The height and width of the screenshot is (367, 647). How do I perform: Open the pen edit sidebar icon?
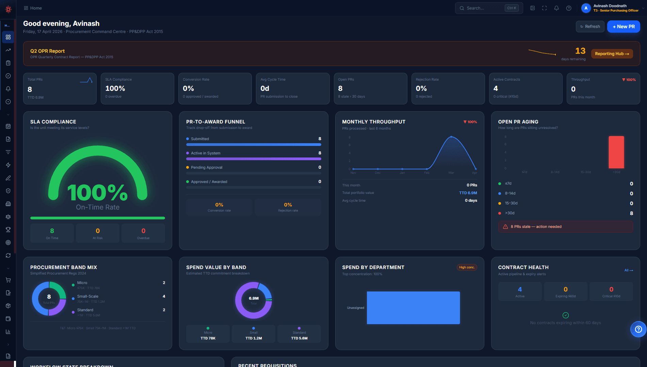[8, 178]
